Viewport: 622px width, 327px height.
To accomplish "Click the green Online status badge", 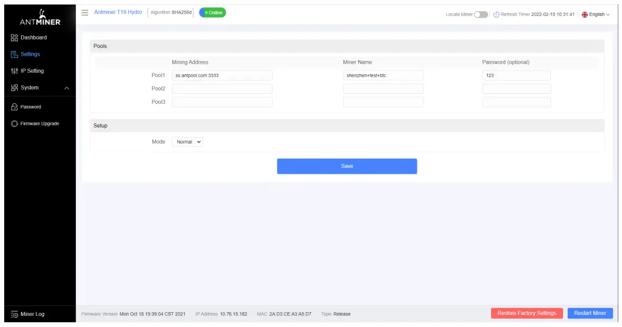I will pyautogui.click(x=213, y=13).
